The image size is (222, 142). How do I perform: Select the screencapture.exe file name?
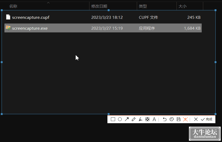30,28
